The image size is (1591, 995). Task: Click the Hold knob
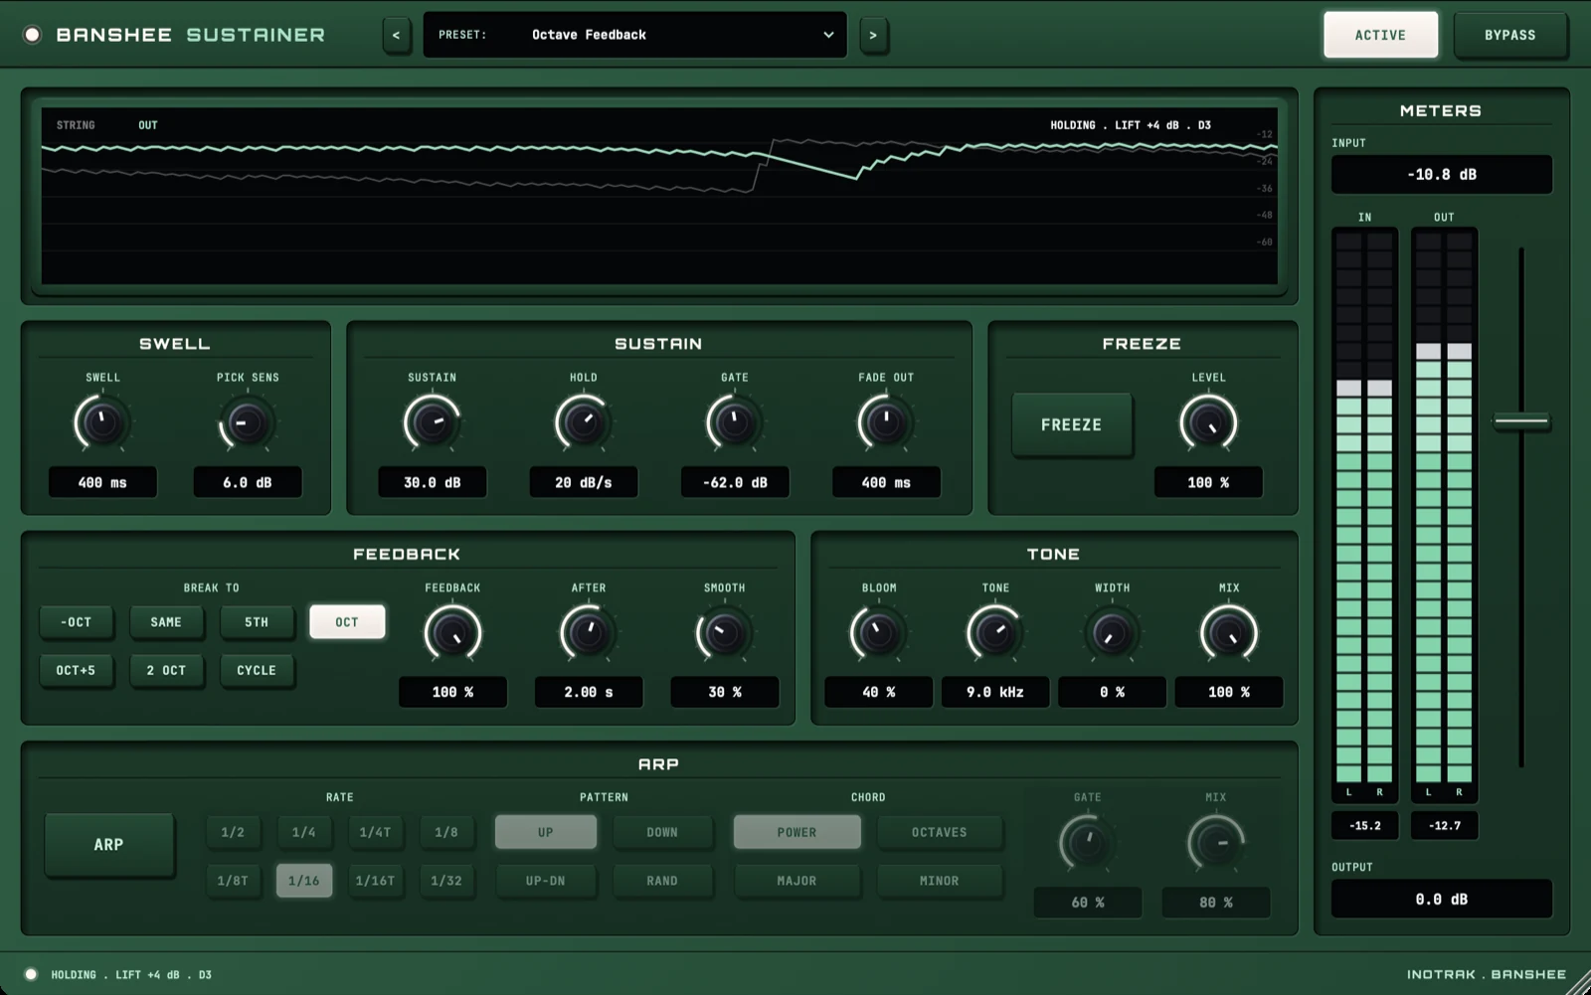[x=583, y=423]
